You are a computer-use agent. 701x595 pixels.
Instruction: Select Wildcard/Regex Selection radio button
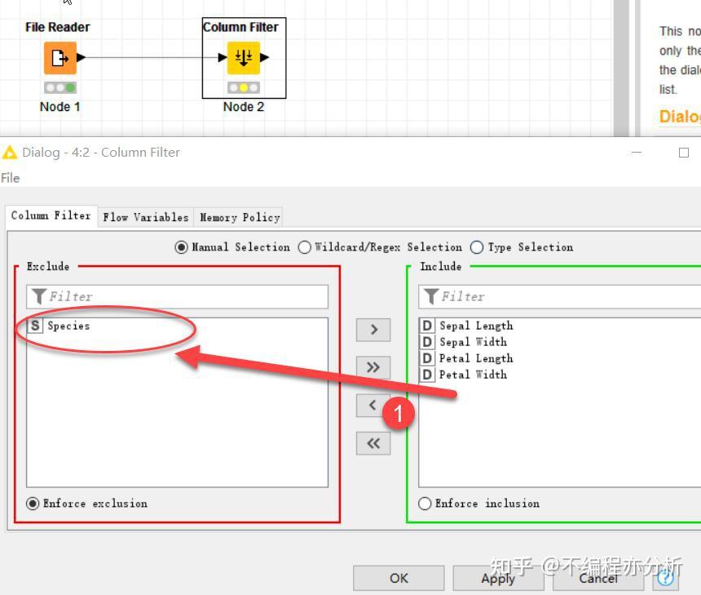pos(305,247)
